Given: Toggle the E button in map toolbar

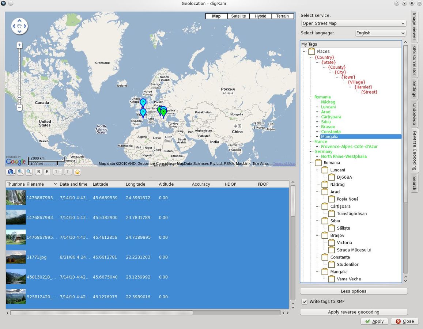Looking at the screenshot, I should [x=47, y=172].
